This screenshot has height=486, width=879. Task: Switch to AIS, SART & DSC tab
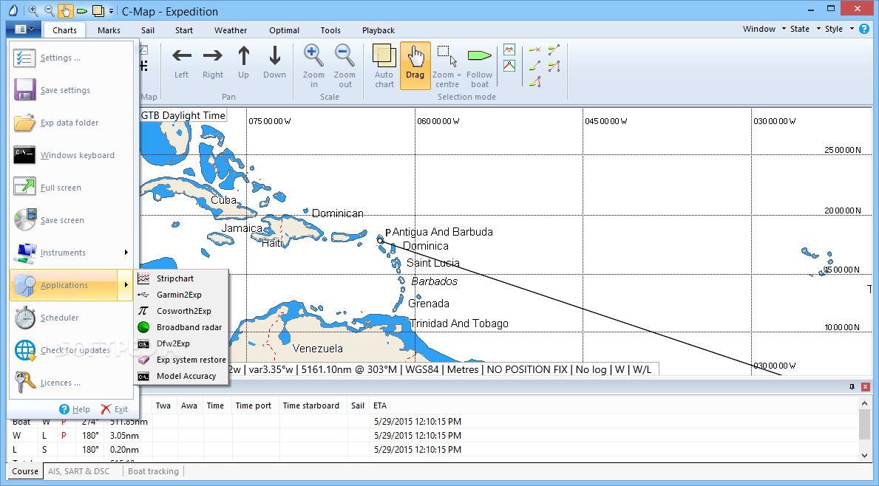(x=79, y=471)
